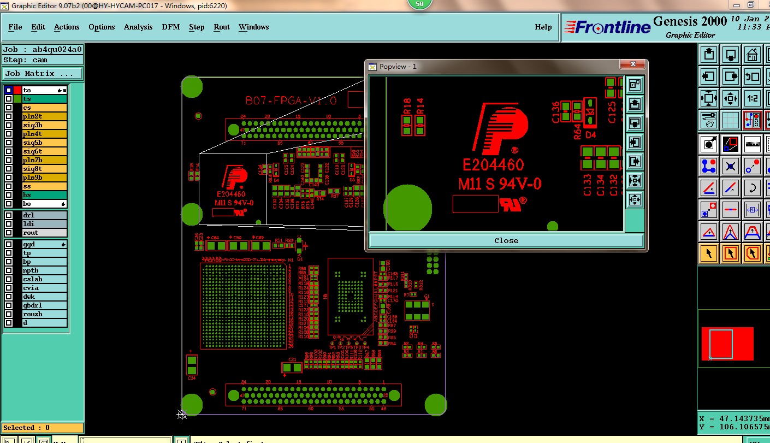Click the pan up icon in main toolbar
This screenshot has height=443, width=770.
coord(709,55)
